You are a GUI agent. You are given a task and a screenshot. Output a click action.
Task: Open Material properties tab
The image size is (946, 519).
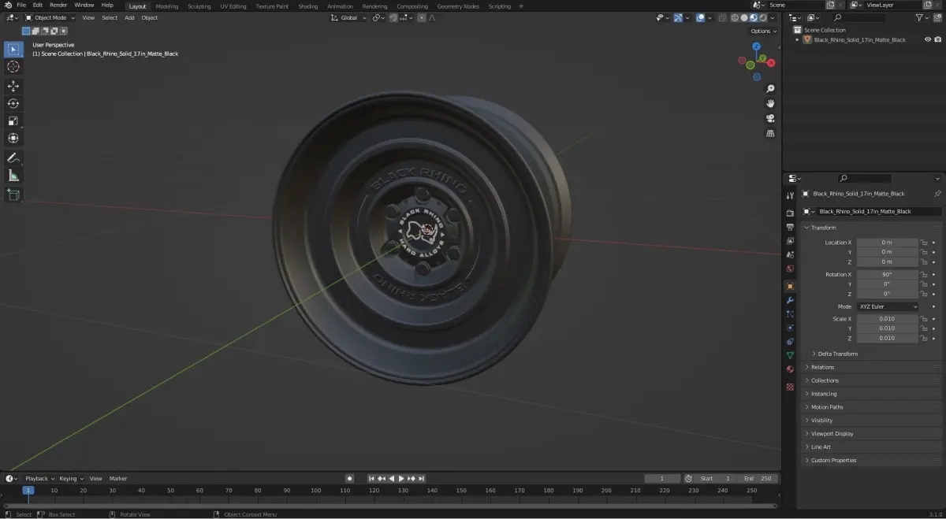[790, 369]
